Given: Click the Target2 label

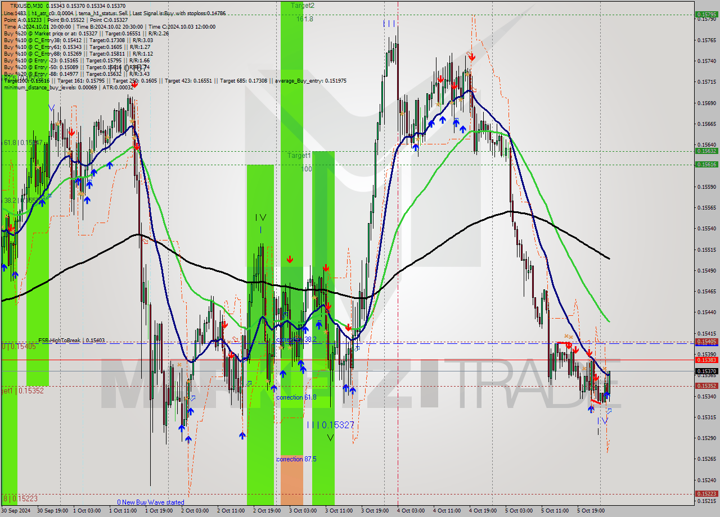Looking at the screenshot, I should pyautogui.click(x=303, y=6).
